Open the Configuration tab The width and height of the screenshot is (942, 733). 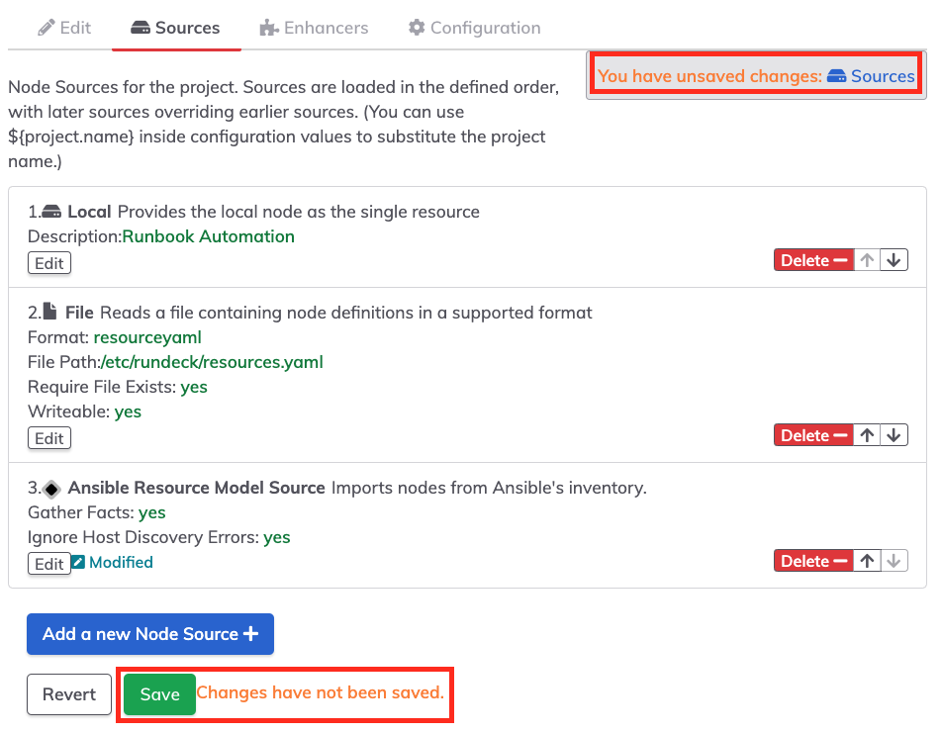click(x=475, y=28)
